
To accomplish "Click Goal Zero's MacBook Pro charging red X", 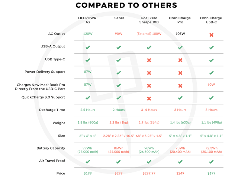I will [149, 86].
